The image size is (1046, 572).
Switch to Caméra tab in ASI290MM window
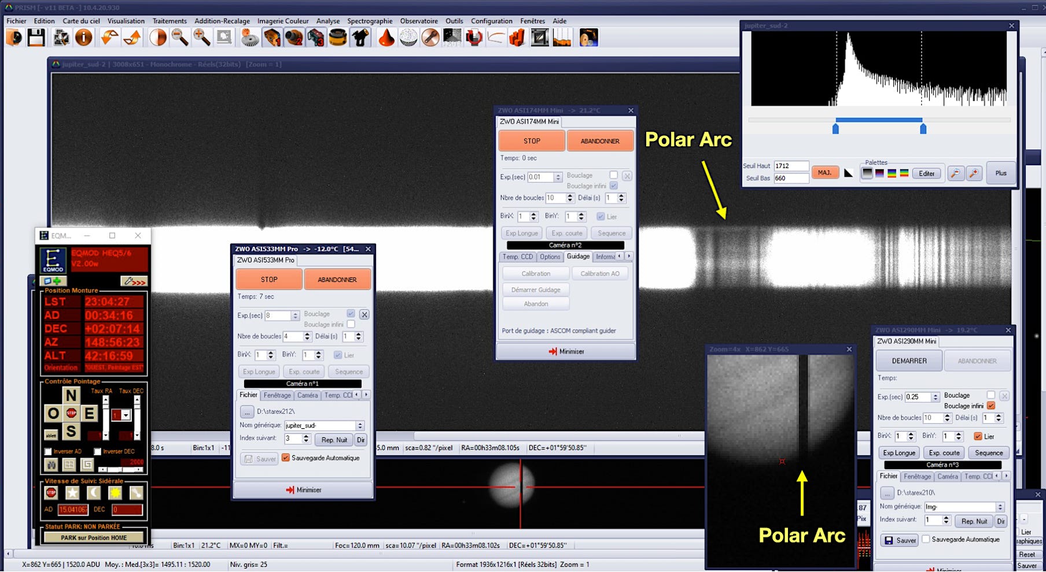point(948,477)
